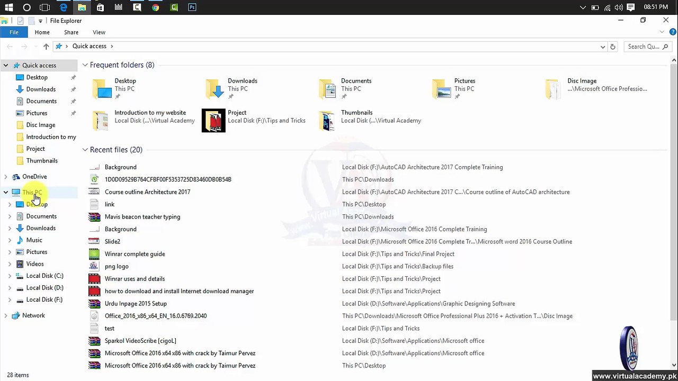Screen dimensions: 678x381
Task: Select the Thumbnails folder icon in Frequent folders
Action: point(327,120)
